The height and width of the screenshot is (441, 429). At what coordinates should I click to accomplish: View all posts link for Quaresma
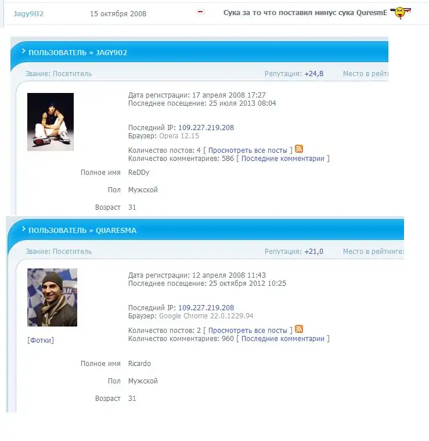coord(247,331)
